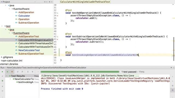The image size is (175, 98).
Task: Click the Project view icon beside Project title
Action: [1, 2]
